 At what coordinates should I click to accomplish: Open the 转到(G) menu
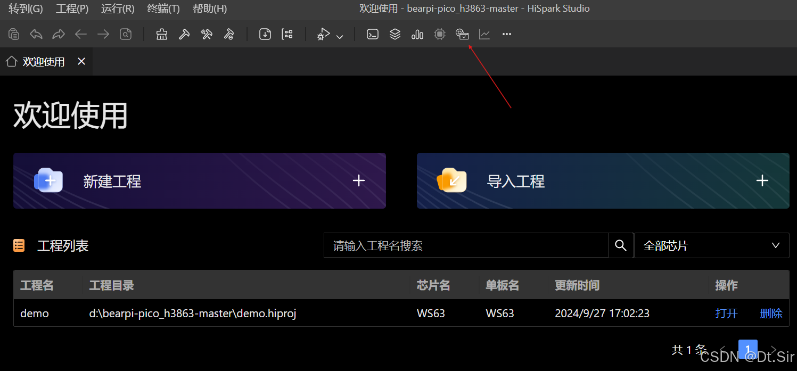26,9
